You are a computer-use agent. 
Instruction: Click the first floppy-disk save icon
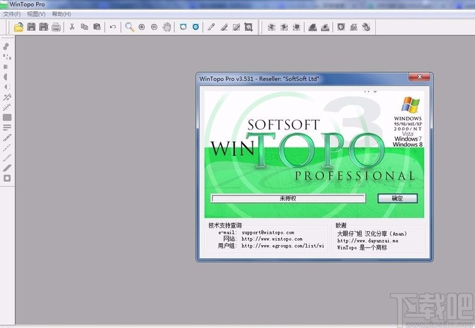tap(31, 27)
